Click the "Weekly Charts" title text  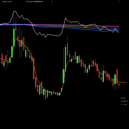[7, 2]
